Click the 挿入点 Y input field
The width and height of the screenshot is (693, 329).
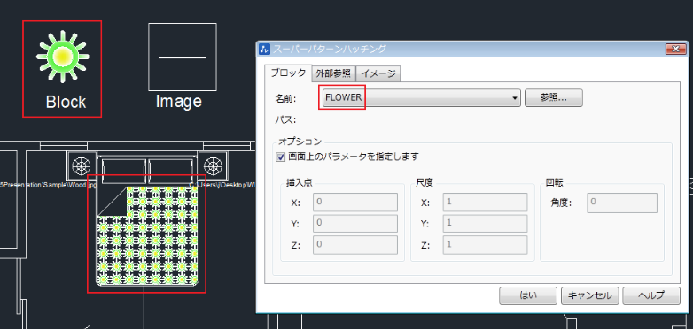(355, 223)
